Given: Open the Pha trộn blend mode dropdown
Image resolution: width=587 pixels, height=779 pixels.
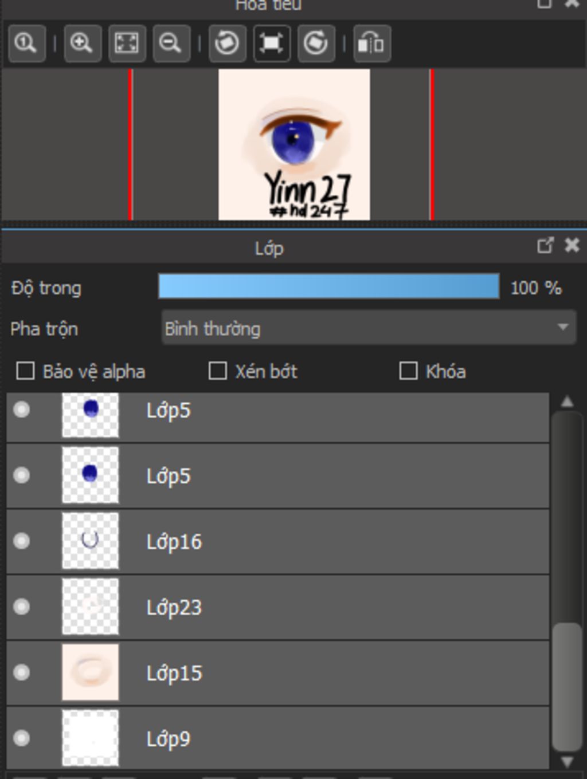Looking at the screenshot, I should click(x=369, y=328).
